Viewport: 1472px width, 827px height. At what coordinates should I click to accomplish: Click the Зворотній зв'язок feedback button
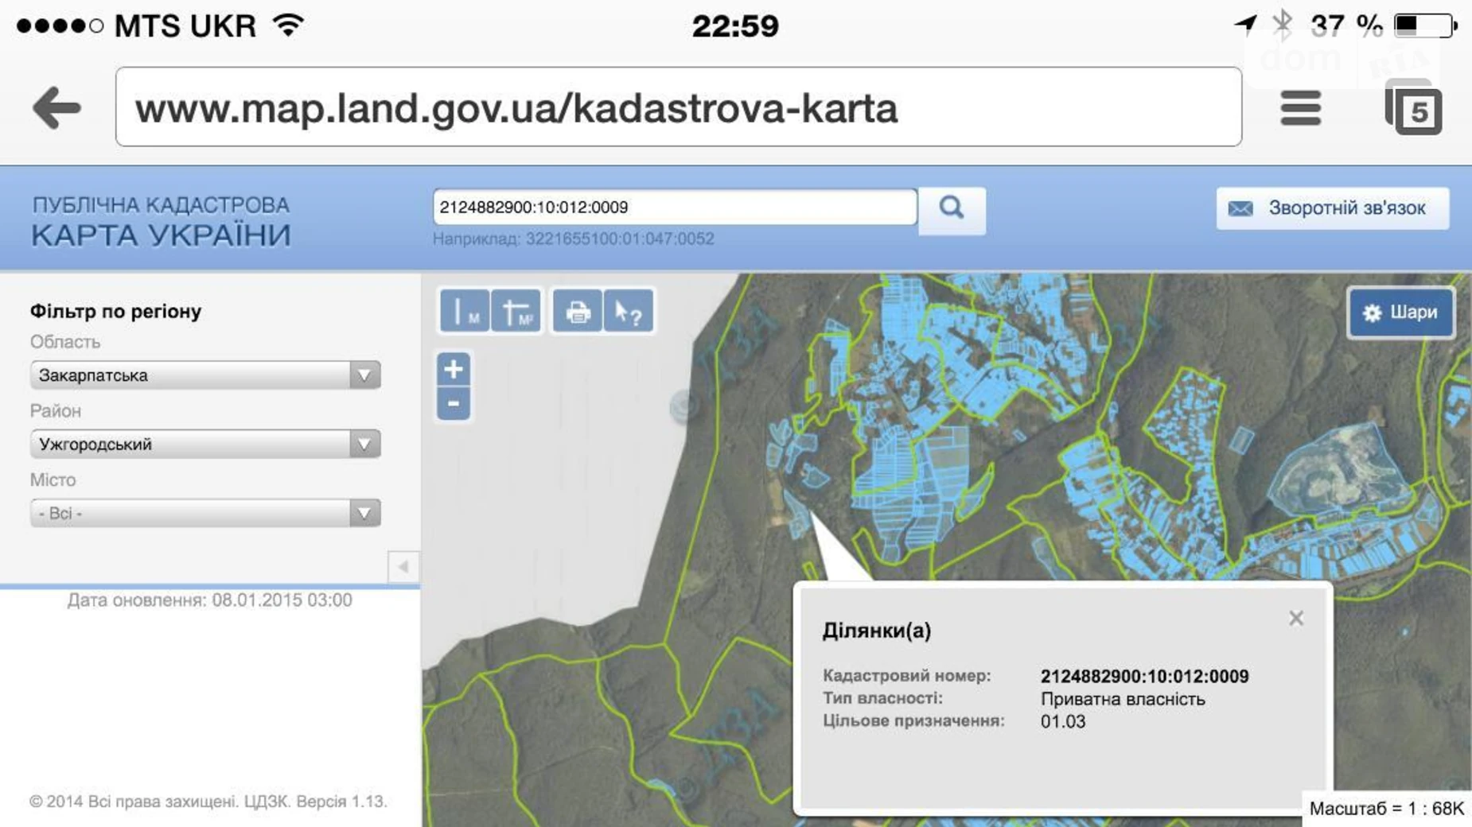pos(1332,208)
